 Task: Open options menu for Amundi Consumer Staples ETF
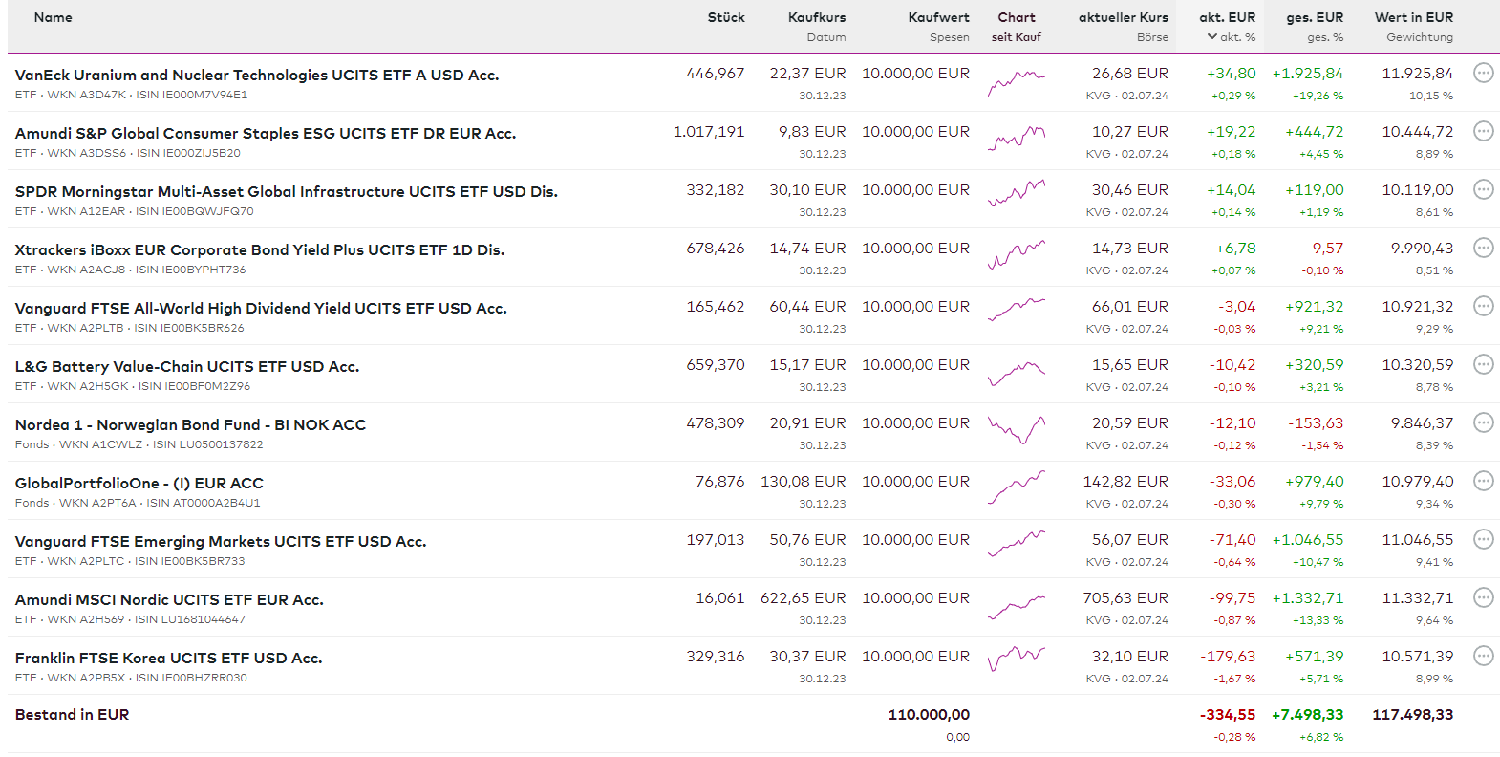coord(1483,131)
